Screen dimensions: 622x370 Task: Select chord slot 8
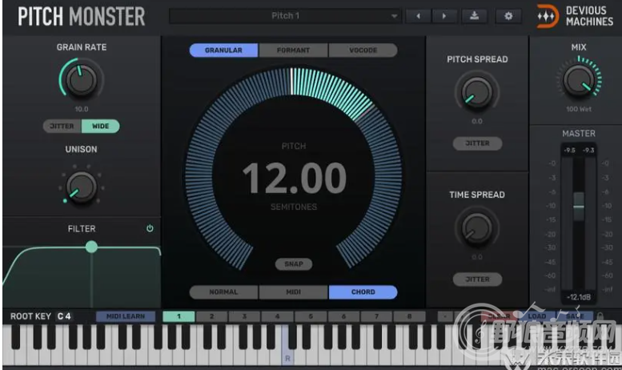point(409,316)
